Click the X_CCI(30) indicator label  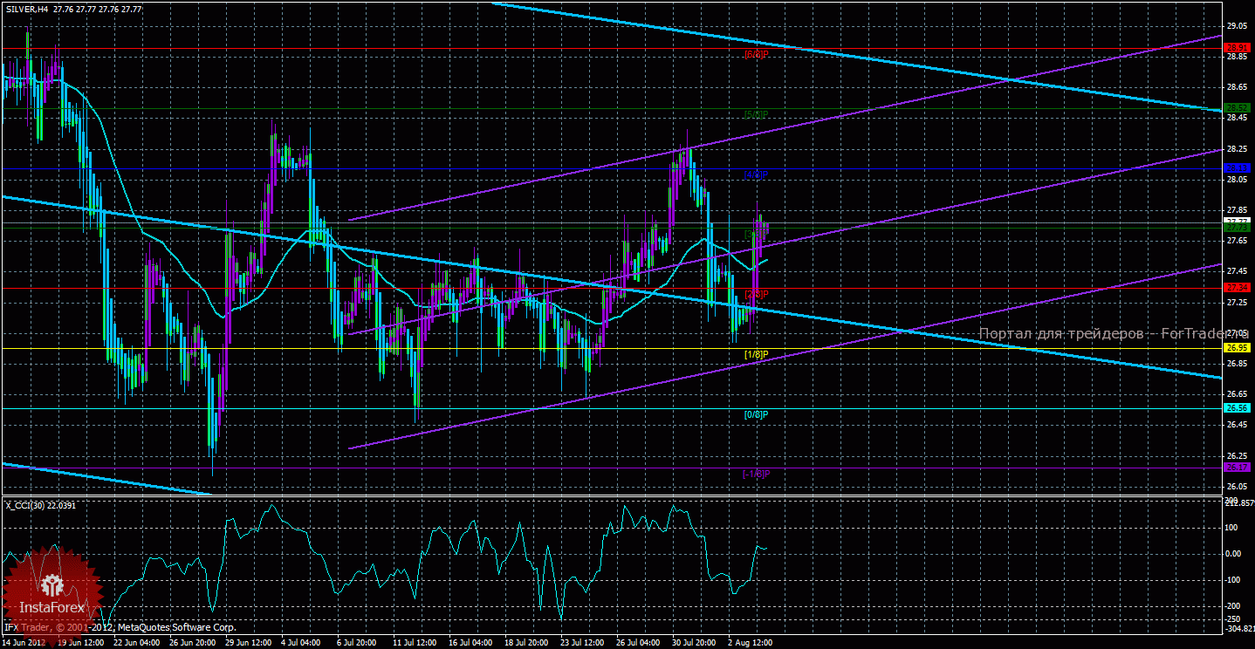[24, 505]
